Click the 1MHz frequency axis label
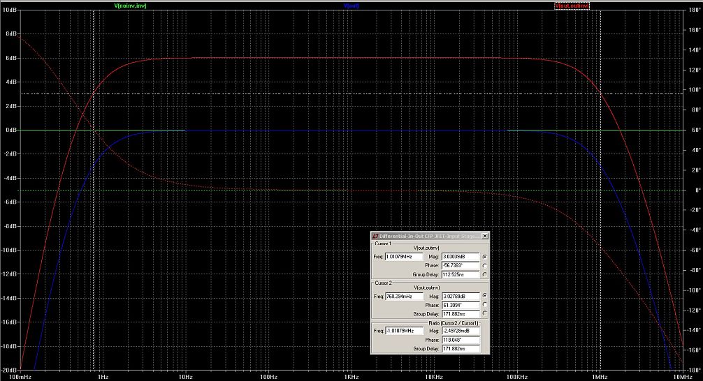Image resolution: width=703 pixels, height=381 pixels. [600, 377]
